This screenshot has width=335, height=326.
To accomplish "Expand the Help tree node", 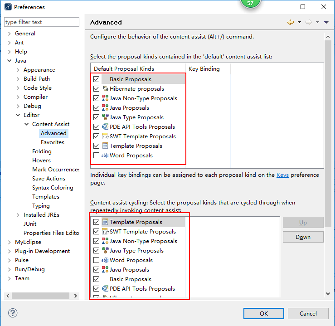I will tap(9, 52).
